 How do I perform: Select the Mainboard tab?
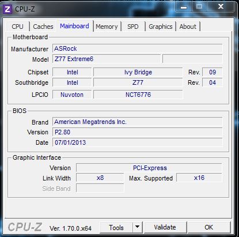tap(74, 26)
